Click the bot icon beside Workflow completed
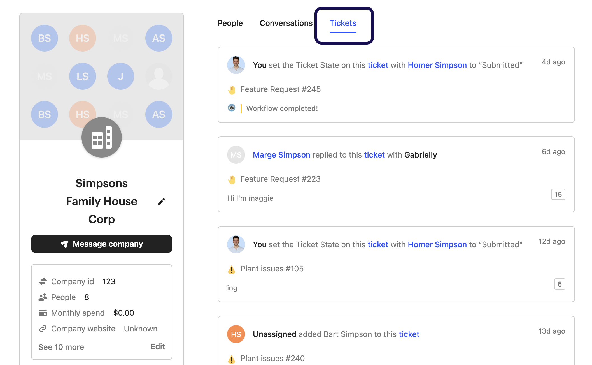 pyautogui.click(x=232, y=108)
